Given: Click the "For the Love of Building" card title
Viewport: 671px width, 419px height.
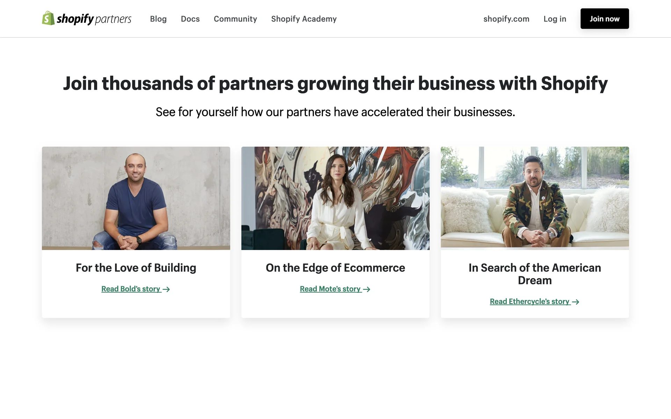Looking at the screenshot, I should pyautogui.click(x=136, y=268).
